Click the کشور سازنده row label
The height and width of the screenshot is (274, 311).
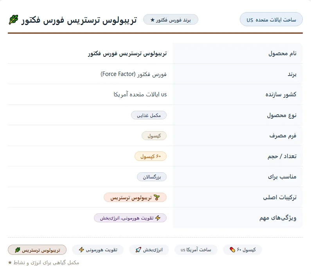(281, 94)
